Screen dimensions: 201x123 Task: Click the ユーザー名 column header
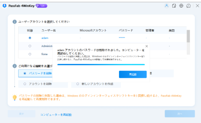49,30
